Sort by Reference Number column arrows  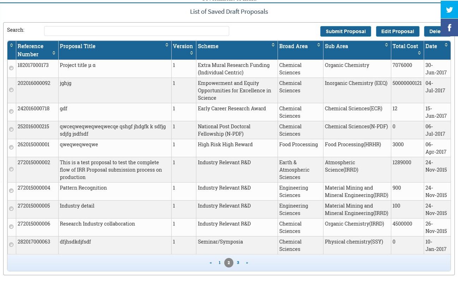point(54,53)
